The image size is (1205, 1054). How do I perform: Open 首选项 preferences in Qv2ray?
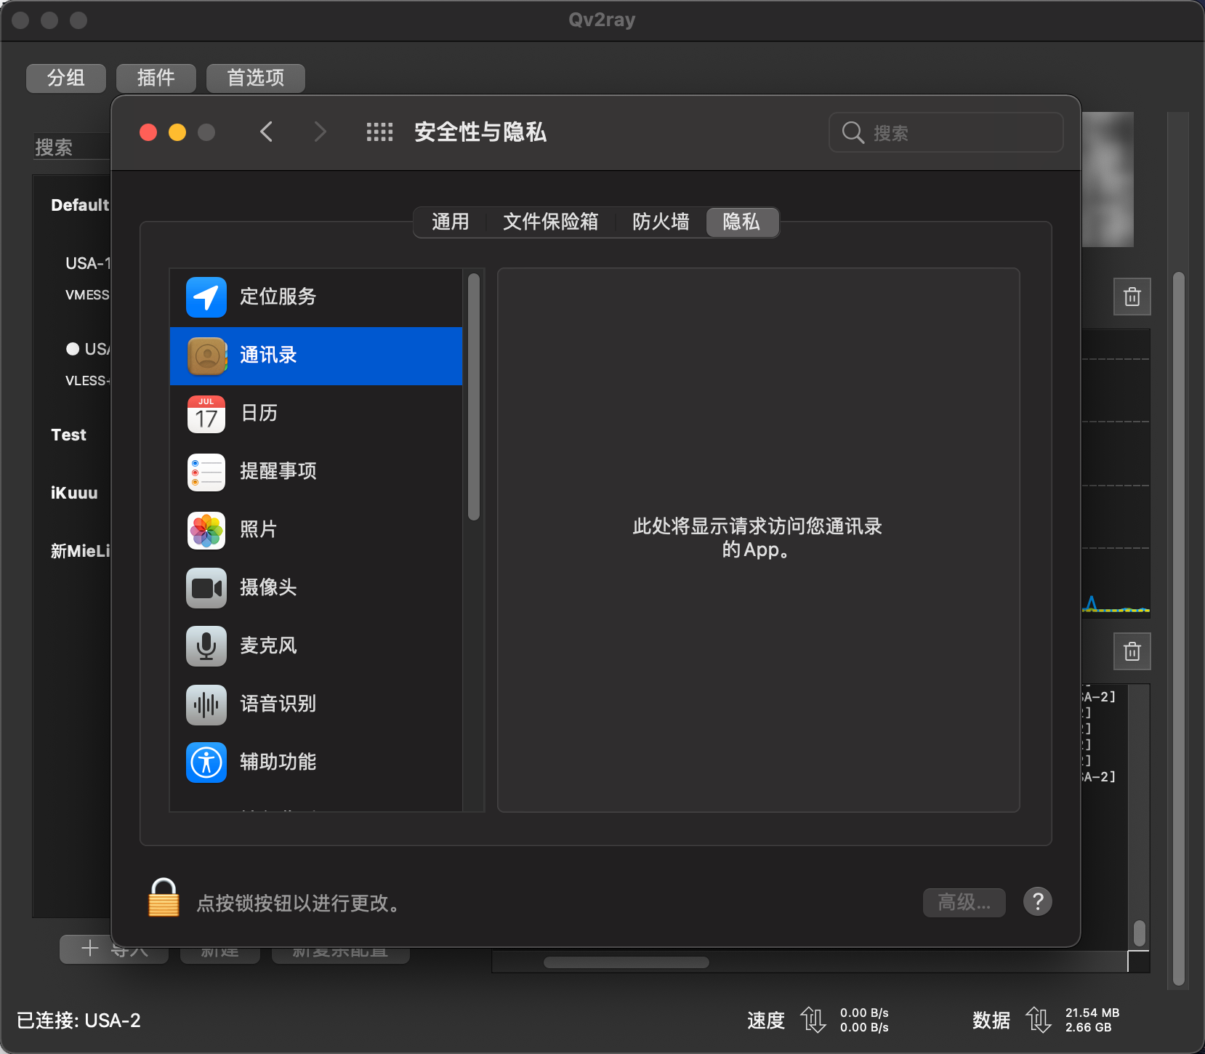[256, 78]
